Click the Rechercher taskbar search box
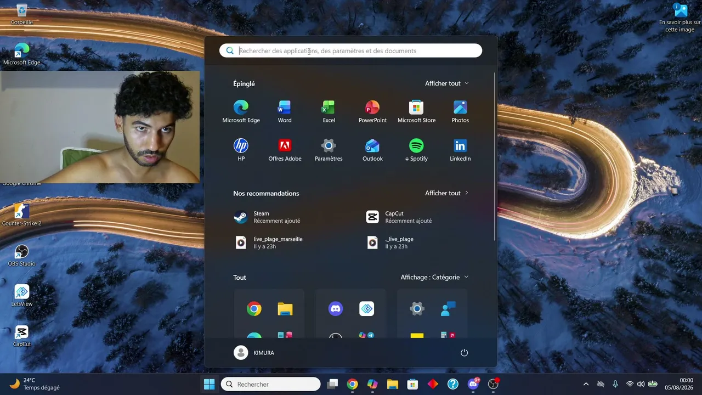Viewport: 702px width, 395px height. (x=270, y=384)
